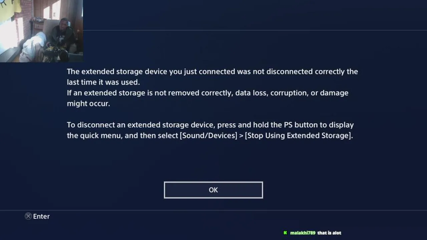427x240 pixels.
Task: Click the Enter label in the footer
Action: [x=41, y=216]
